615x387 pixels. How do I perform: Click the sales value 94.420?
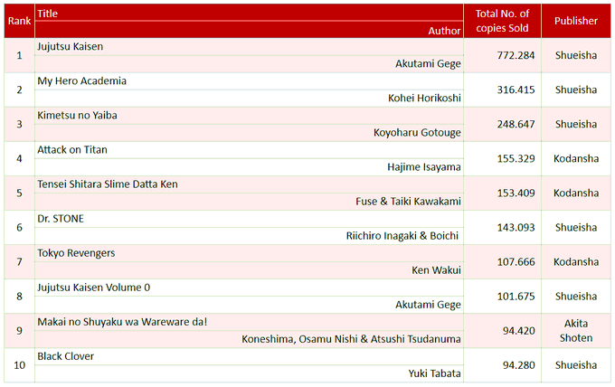pyautogui.click(x=519, y=331)
